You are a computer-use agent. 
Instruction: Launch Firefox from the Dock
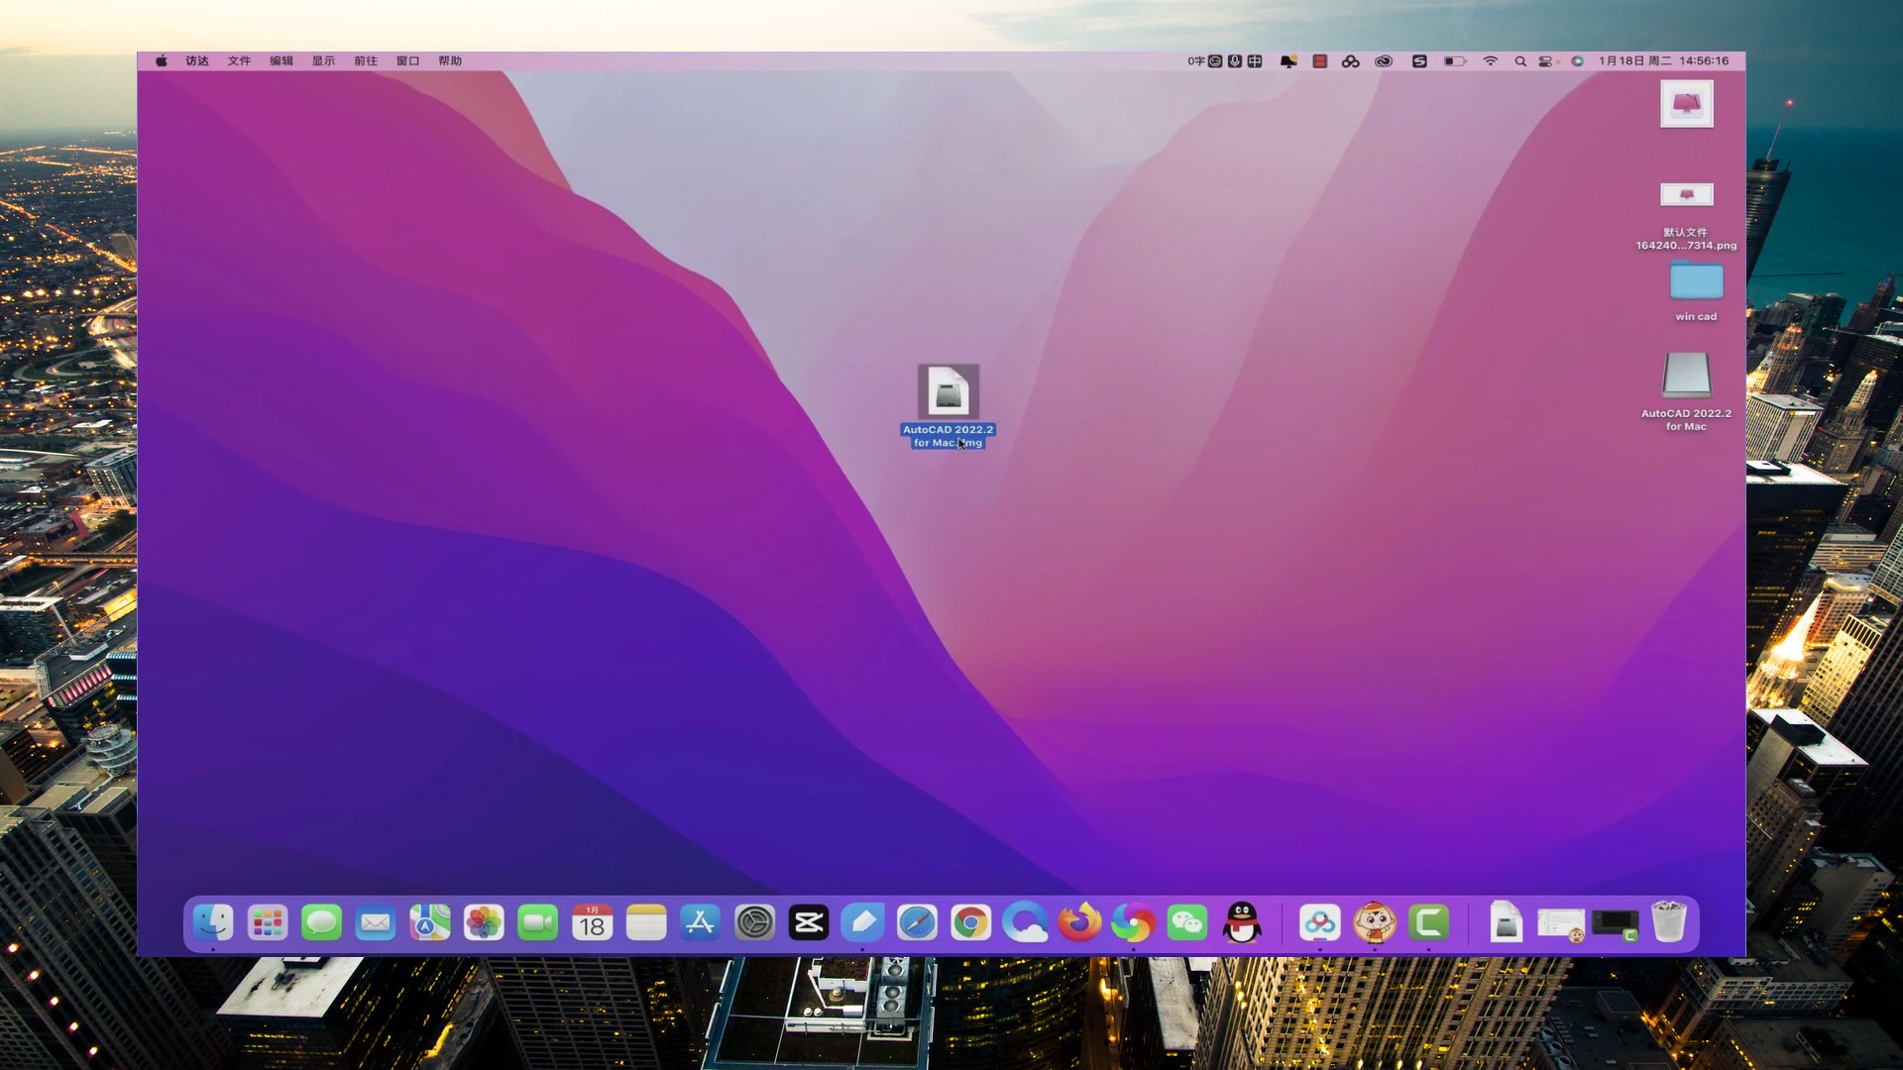click(x=1079, y=922)
